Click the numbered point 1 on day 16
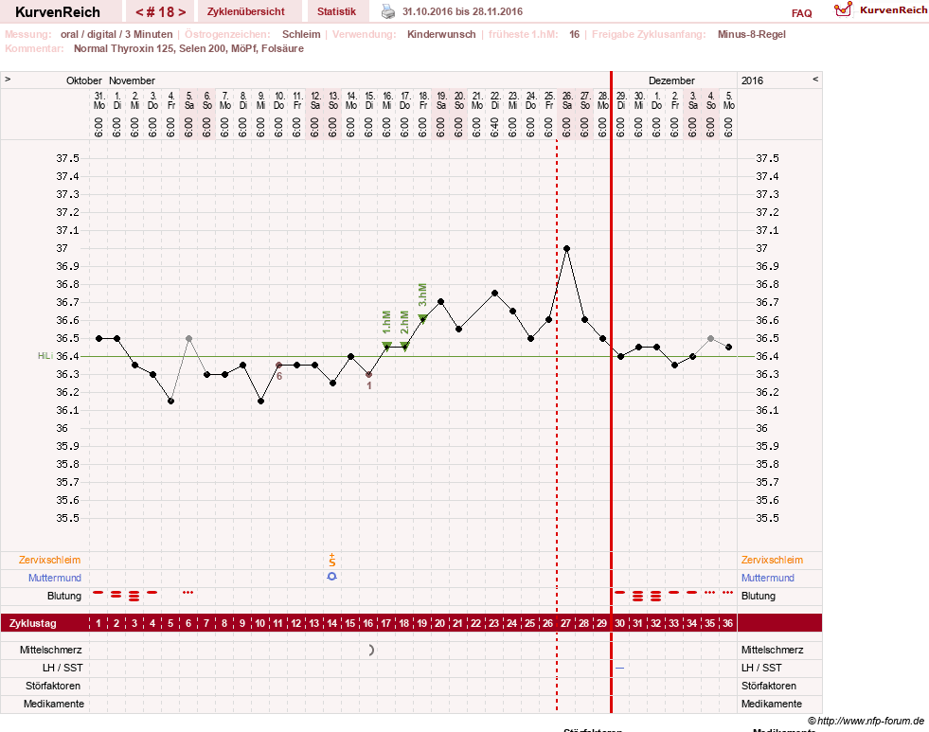 coord(369,375)
